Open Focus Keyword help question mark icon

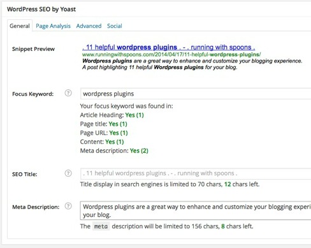(68, 93)
